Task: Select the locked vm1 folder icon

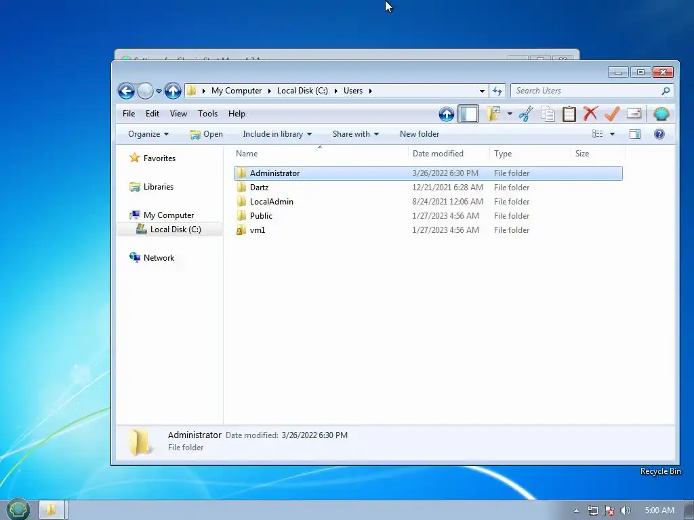Action: (x=241, y=230)
